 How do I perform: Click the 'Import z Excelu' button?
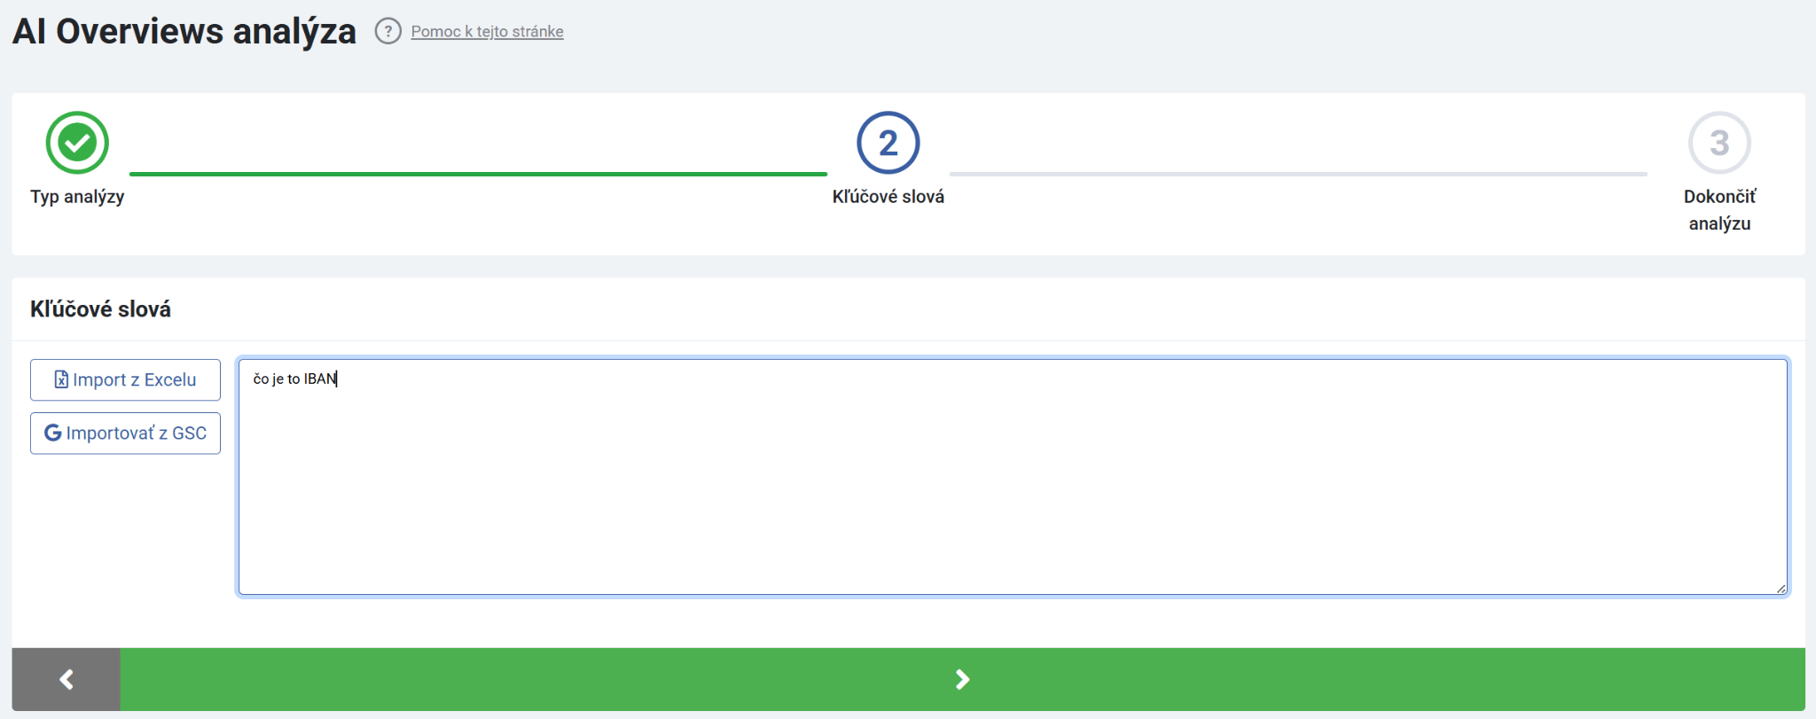(125, 379)
